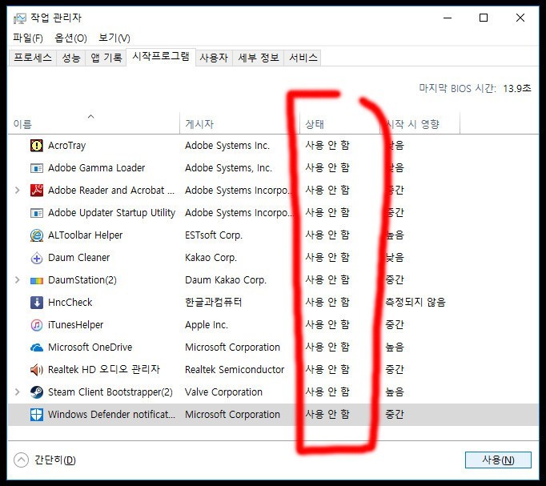This screenshot has height=486, width=546.
Task: Select Adobe Updater Startup Utility name
Action: [111, 213]
